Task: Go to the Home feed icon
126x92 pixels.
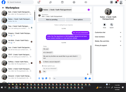Action: click(x=39, y=2)
